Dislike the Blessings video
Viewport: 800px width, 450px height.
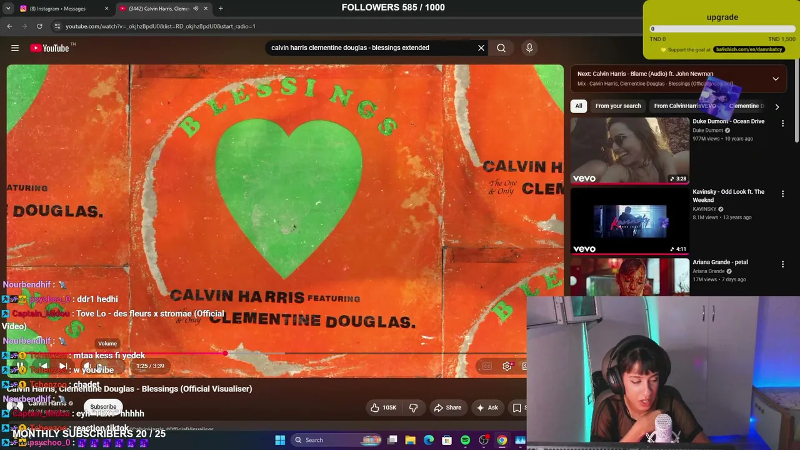(x=413, y=407)
